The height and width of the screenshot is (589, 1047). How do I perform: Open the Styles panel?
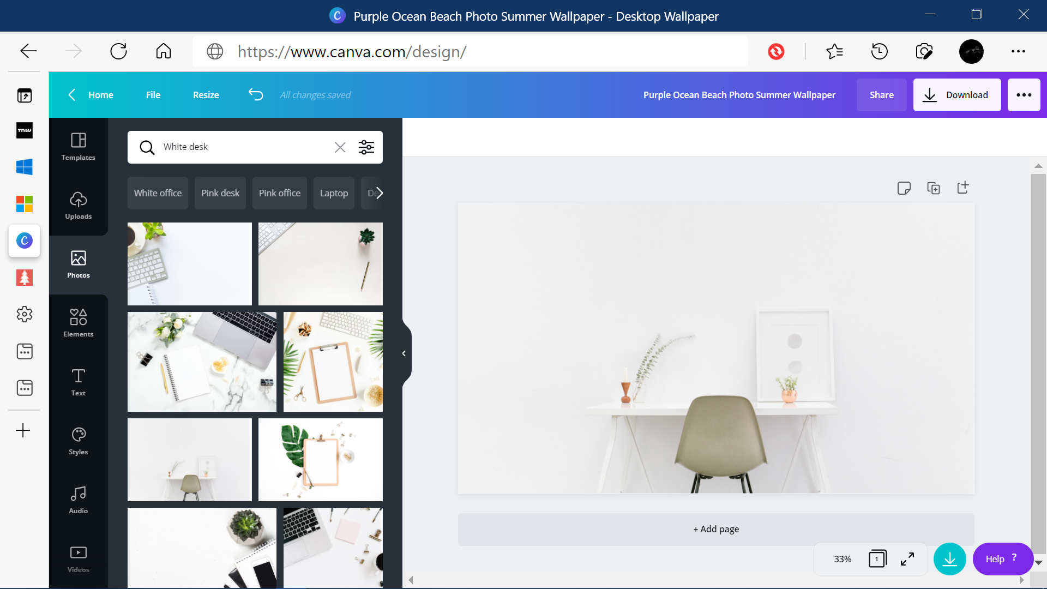(79, 442)
